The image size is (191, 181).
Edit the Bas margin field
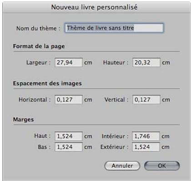(x=69, y=147)
